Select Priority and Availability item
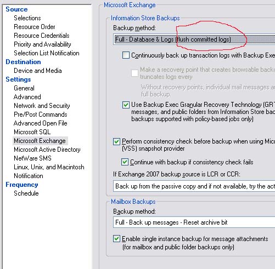This screenshot has height=269, width=275. 42,44
